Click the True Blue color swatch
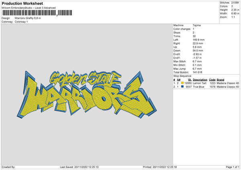Screen dimensions: 241x170 [182, 87]
